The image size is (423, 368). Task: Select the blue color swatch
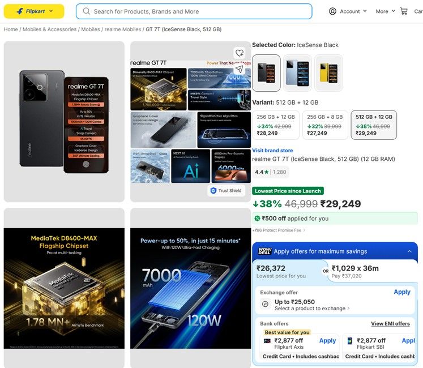point(297,73)
